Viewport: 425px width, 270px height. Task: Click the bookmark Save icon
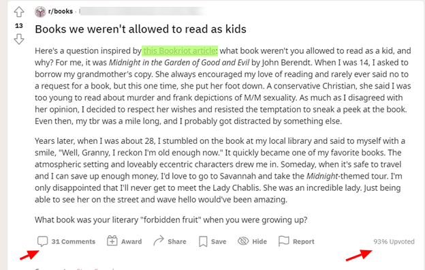pyautogui.click(x=203, y=241)
